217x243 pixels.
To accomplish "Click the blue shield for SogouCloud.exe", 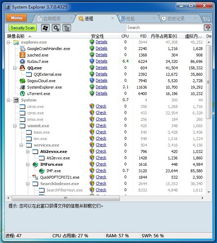I will [92, 81].
